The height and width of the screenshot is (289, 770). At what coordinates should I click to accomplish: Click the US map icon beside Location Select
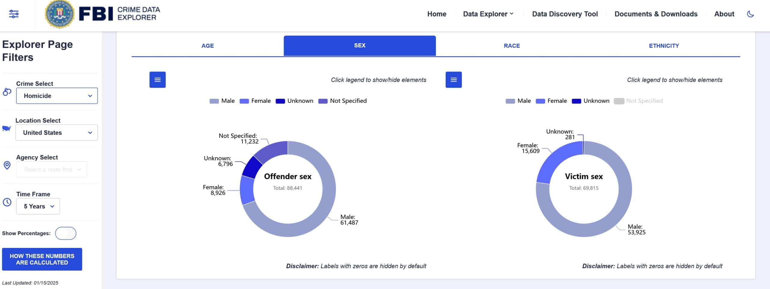(7, 129)
